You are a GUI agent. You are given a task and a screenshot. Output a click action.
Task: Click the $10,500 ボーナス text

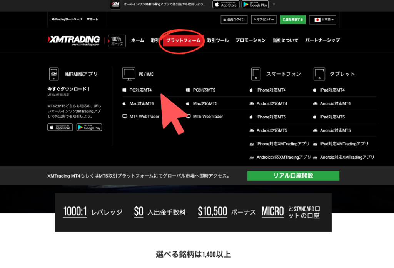(x=227, y=211)
